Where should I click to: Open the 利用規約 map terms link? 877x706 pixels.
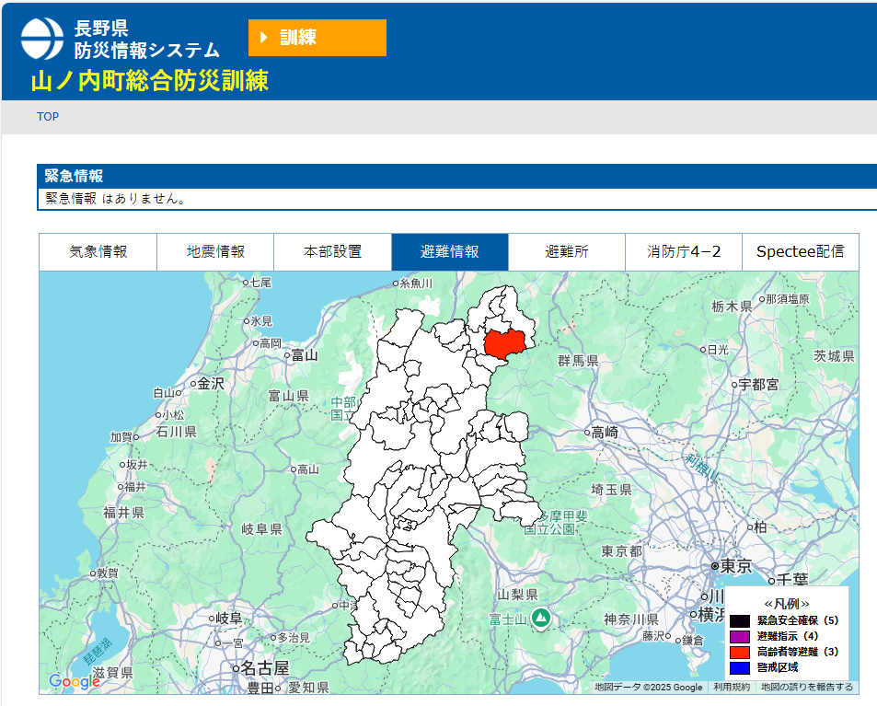732,687
